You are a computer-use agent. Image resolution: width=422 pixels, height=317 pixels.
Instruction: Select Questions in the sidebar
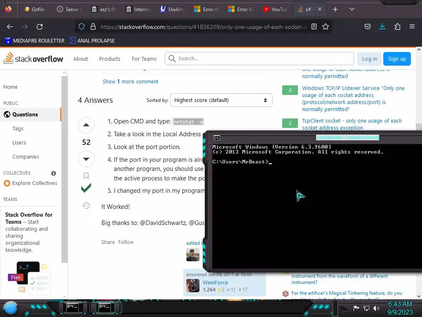point(30,114)
